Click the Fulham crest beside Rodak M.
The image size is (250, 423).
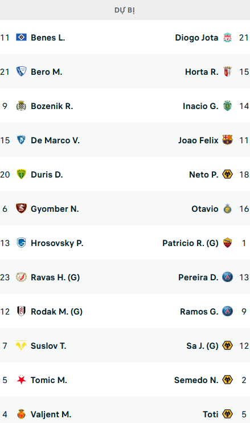coord(21,311)
